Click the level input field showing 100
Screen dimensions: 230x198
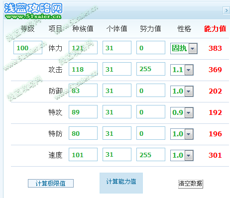tap(28, 48)
